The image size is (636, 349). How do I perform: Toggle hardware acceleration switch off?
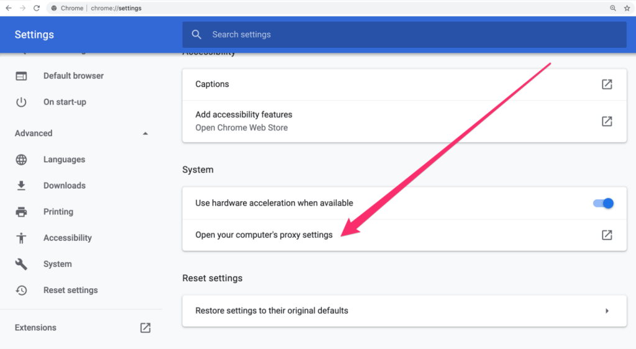point(603,203)
